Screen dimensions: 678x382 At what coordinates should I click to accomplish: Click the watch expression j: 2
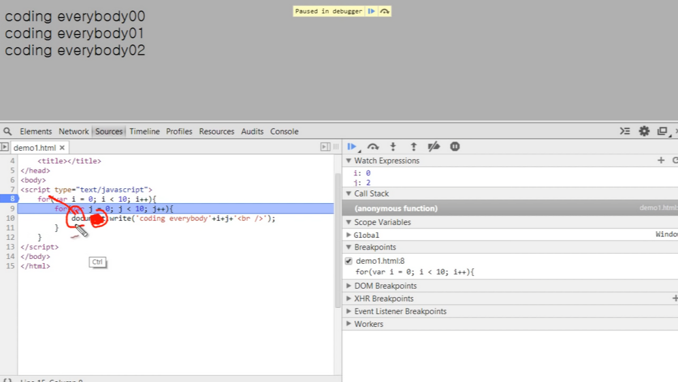pos(362,183)
